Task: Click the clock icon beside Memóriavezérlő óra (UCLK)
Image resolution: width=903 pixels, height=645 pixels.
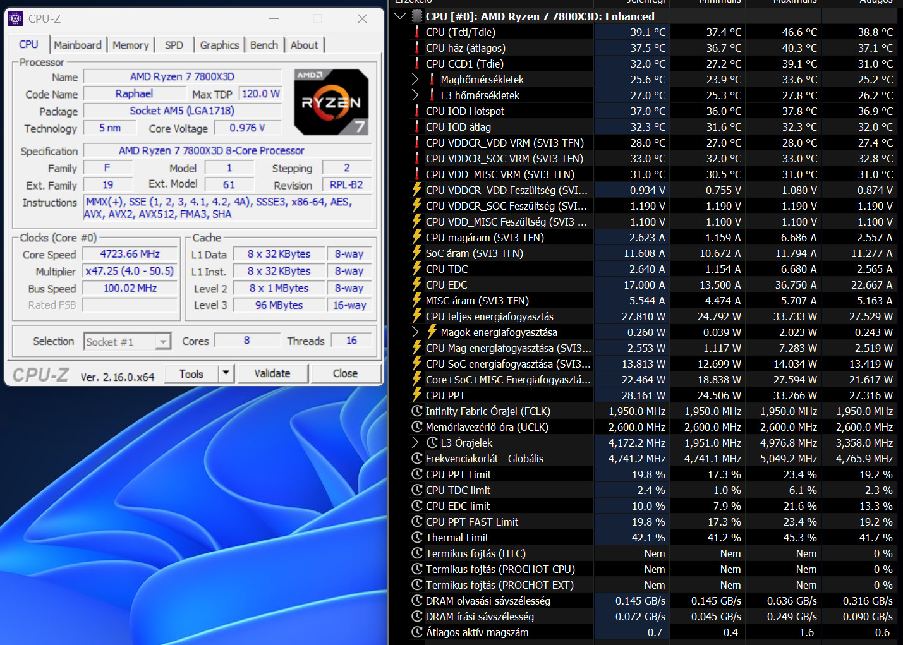Action: pos(417,426)
